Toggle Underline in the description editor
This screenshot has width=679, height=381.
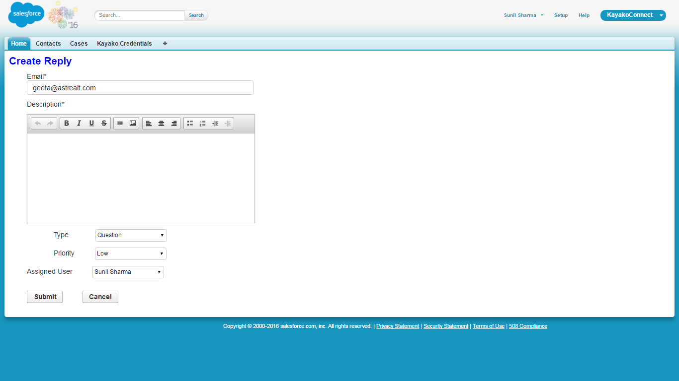tap(91, 124)
